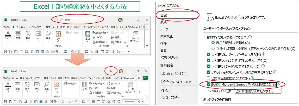Toggle 入力時に [データ型に変換] を表示 checkbox
The width and height of the screenshot is (299, 106).
(208, 66)
